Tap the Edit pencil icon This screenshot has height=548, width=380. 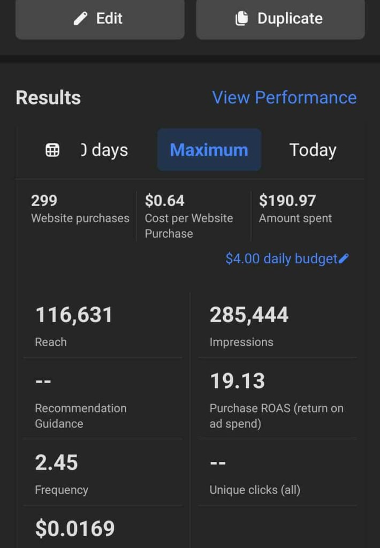pos(80,19)
